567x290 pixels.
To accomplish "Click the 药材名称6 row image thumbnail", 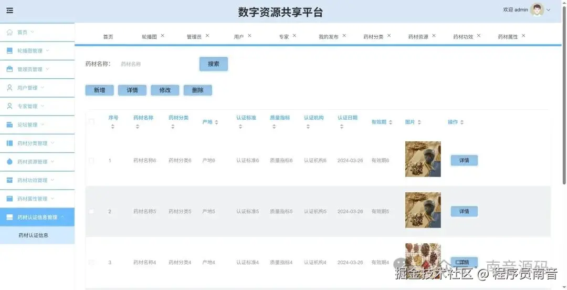I will point(423,159).
